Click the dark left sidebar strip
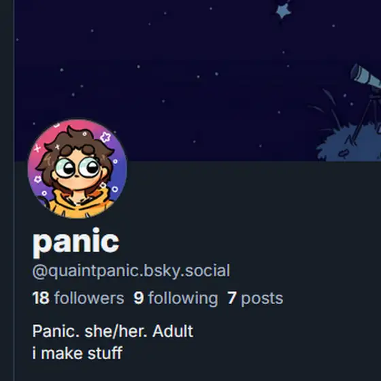The width and height of the screenshot is (381, 381). (x=7, y=190)
